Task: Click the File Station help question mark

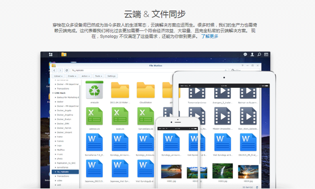Action: [242, 65]
